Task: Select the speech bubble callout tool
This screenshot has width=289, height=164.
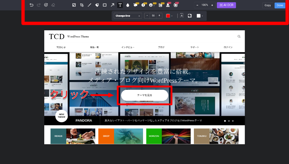Action: pyautogui.click(x=135, y=5)
